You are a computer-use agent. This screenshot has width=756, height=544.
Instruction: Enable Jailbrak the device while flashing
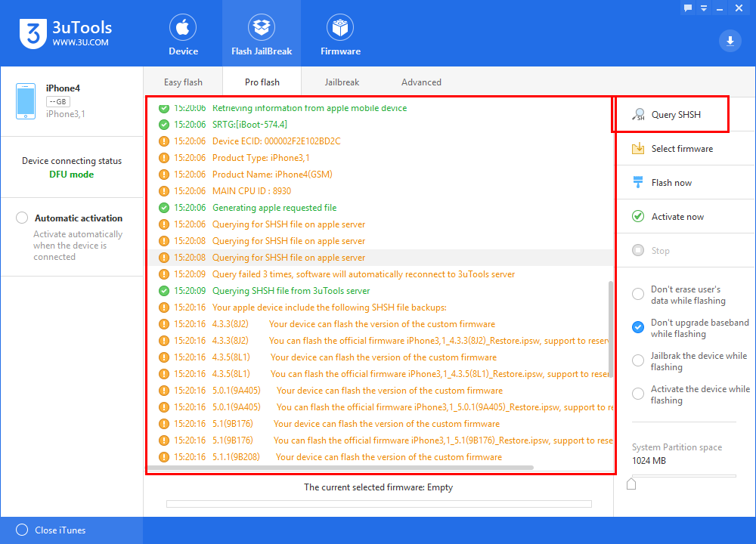[638, 360]
